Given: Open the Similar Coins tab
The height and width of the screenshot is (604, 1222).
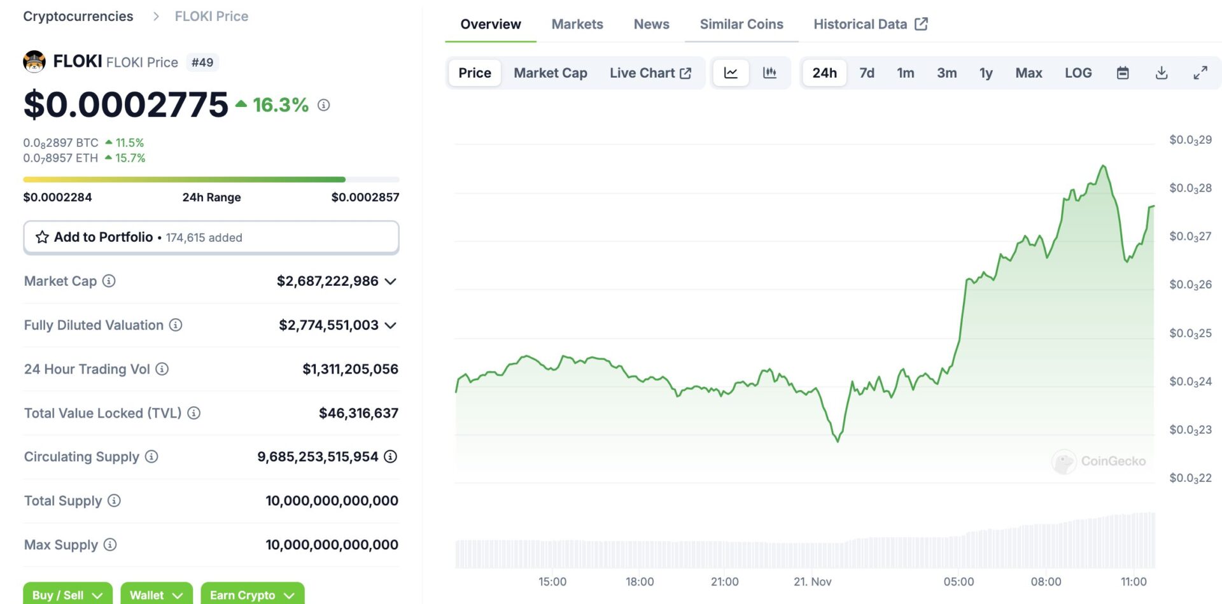Looking at the screenshot, I should [741, 24].
